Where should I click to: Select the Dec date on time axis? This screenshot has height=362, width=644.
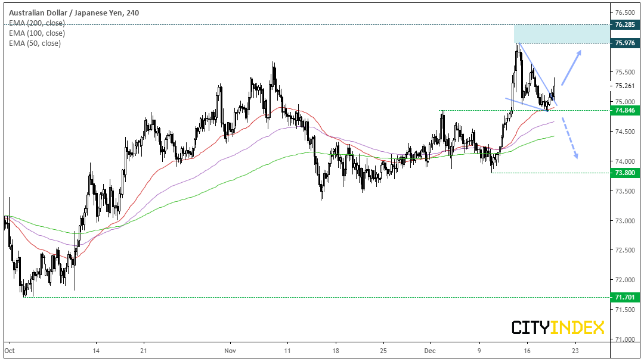pos(430,351)
